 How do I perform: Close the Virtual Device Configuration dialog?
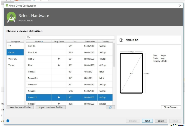pyautogui.click(x=180, y=6)
